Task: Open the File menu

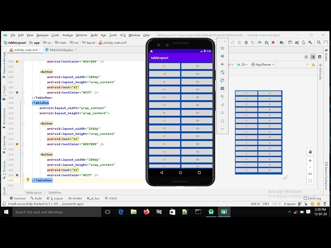Action: coord(13,35)
